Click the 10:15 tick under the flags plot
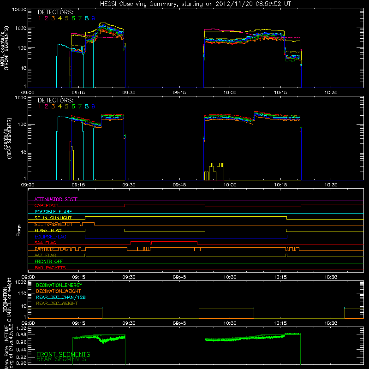This screenshot has height=369, width=369. click(280, 277)
